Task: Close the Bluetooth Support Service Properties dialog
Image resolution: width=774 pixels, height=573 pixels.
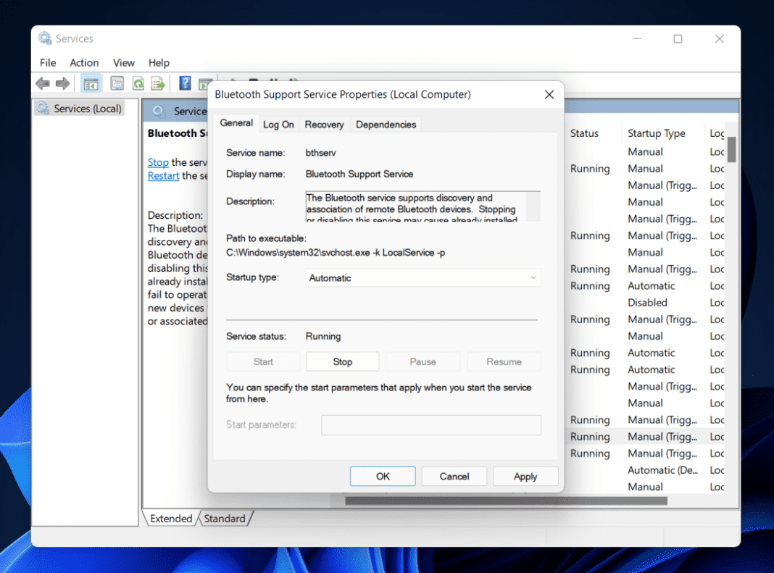Action: tap(549, 94)
